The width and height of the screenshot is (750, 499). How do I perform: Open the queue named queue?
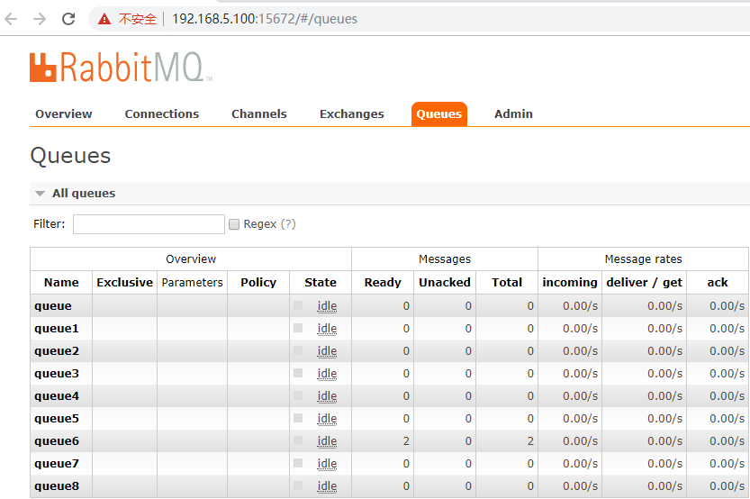click(52, 306)
